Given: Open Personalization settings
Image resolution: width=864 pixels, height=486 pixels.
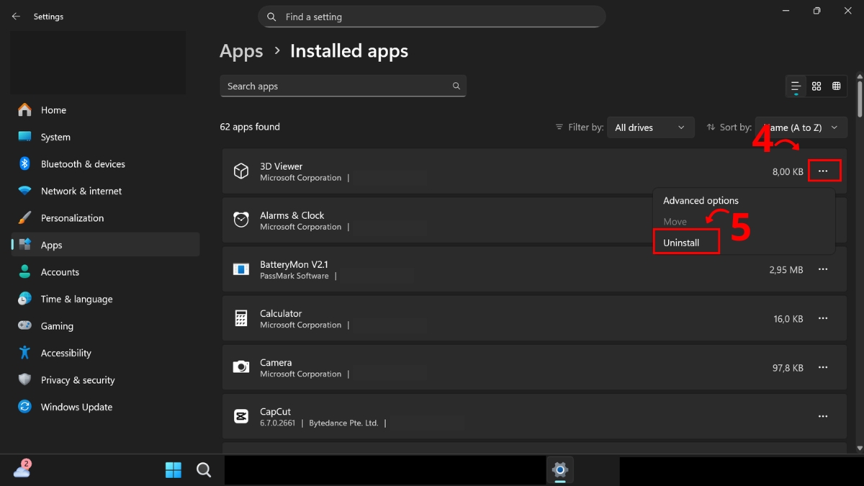Looking at the screenshot, I should click(73, 217).
